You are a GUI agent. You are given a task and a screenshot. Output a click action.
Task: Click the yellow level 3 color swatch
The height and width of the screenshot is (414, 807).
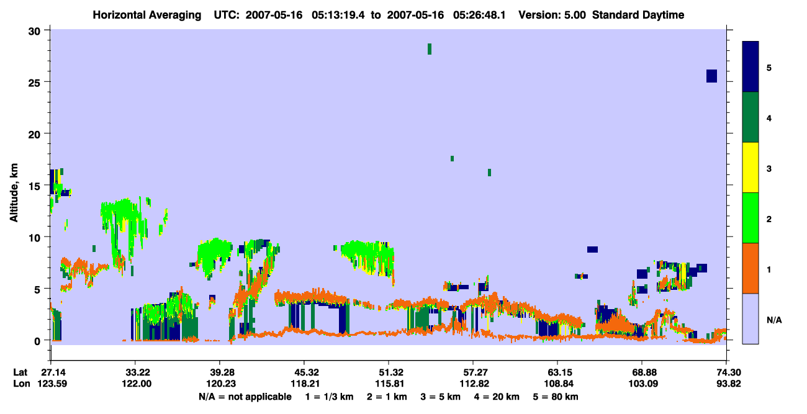point(751,168)
